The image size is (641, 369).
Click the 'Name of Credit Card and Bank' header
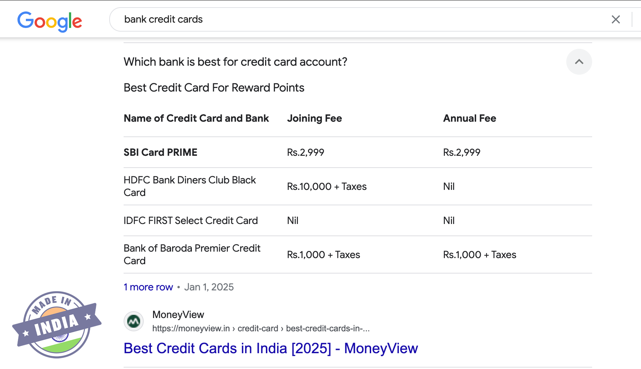(196, 118)
